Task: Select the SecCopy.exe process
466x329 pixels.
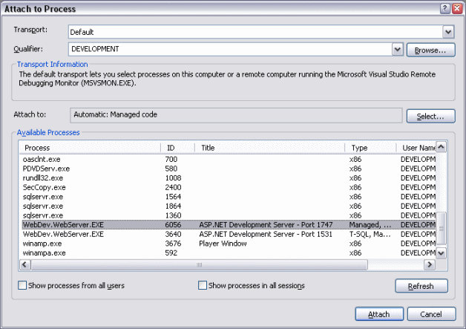Action: point(229,187)
